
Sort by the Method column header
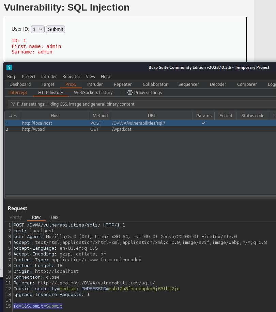pyautogui.click(x=100, y=115)
